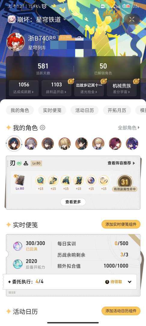Switch to the 活动日历 tab
The height and width of the screenshot is (326, 146).
coord(85,110)
